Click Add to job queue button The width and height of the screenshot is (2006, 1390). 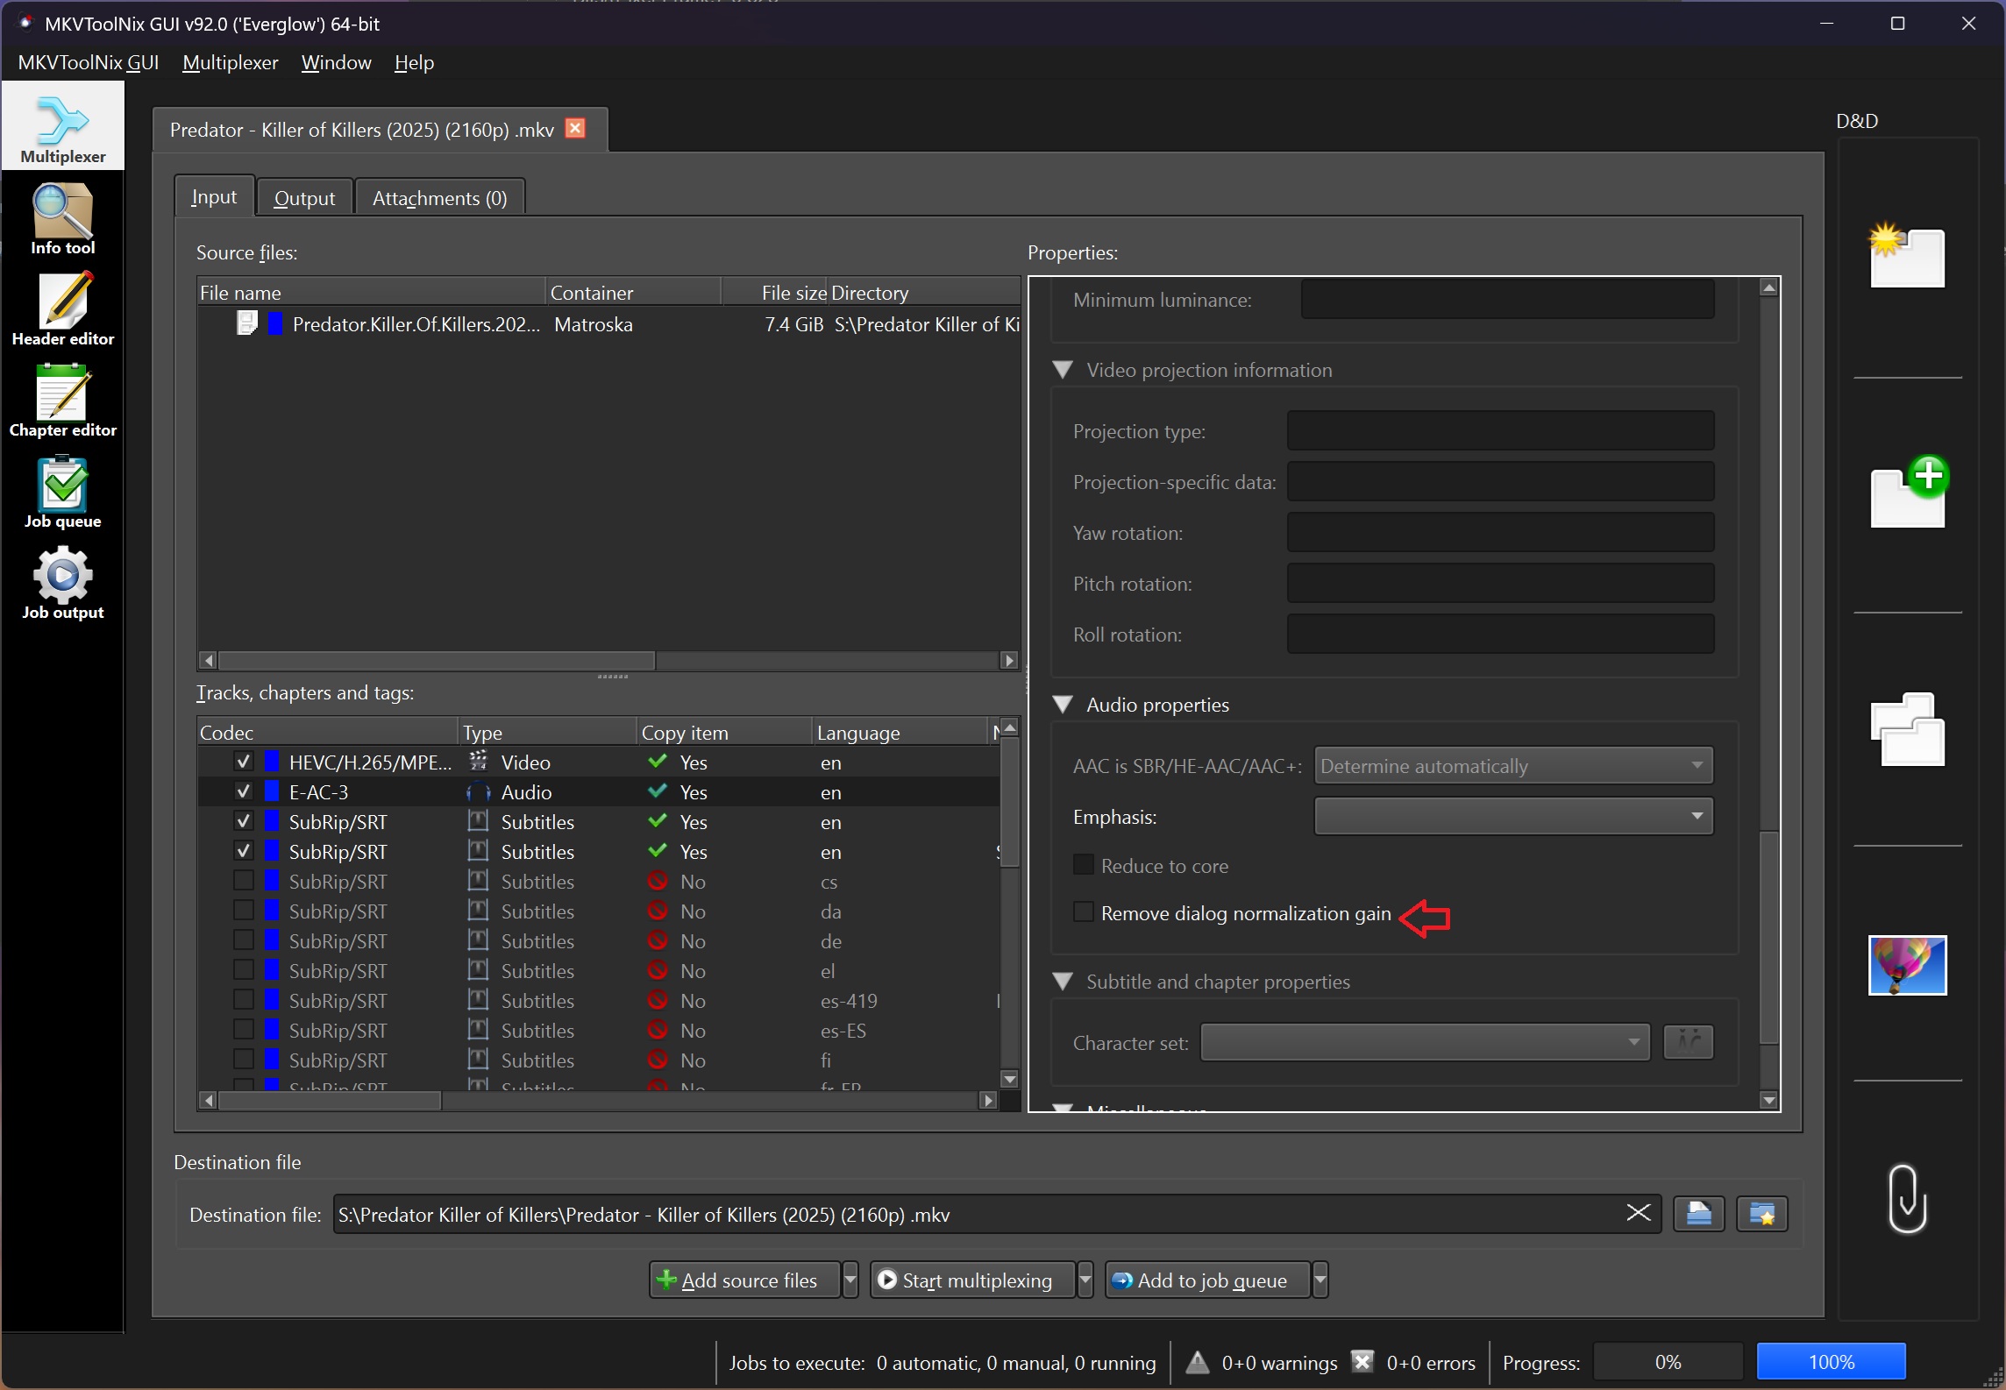click(x=1208, y=1280)
